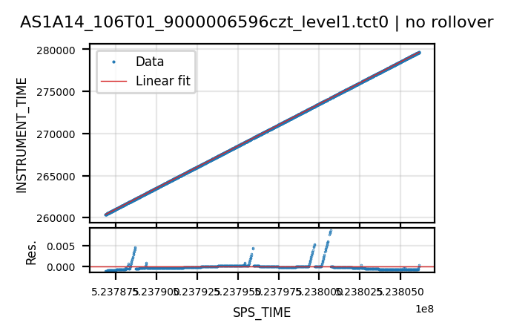The height and width of the screenshot is (334, 508).
Task: Click the 275000 y-axis tick label
Action: pyautogui.click(x=56, y=92)
